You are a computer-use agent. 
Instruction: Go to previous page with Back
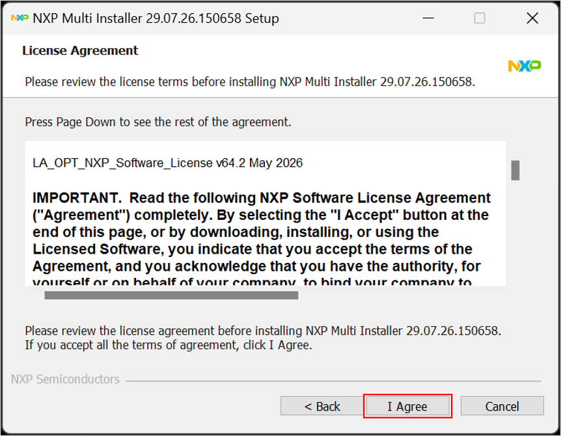pos(322,406)
